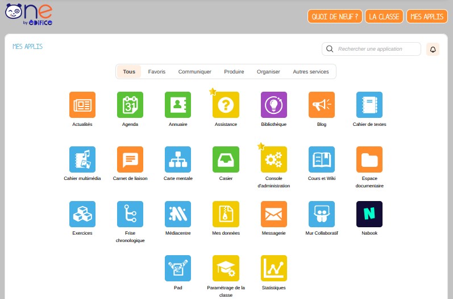Click the search magnifier icon
This screenshot has height=299, width=453.
330,49
